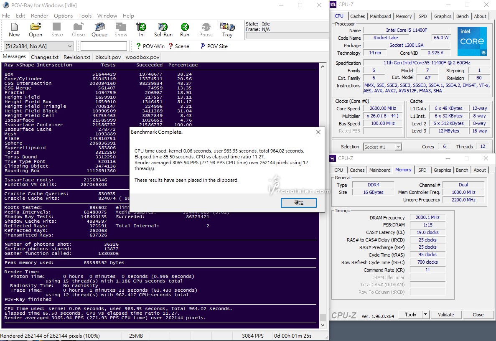Open the File menu

point(6,15)
